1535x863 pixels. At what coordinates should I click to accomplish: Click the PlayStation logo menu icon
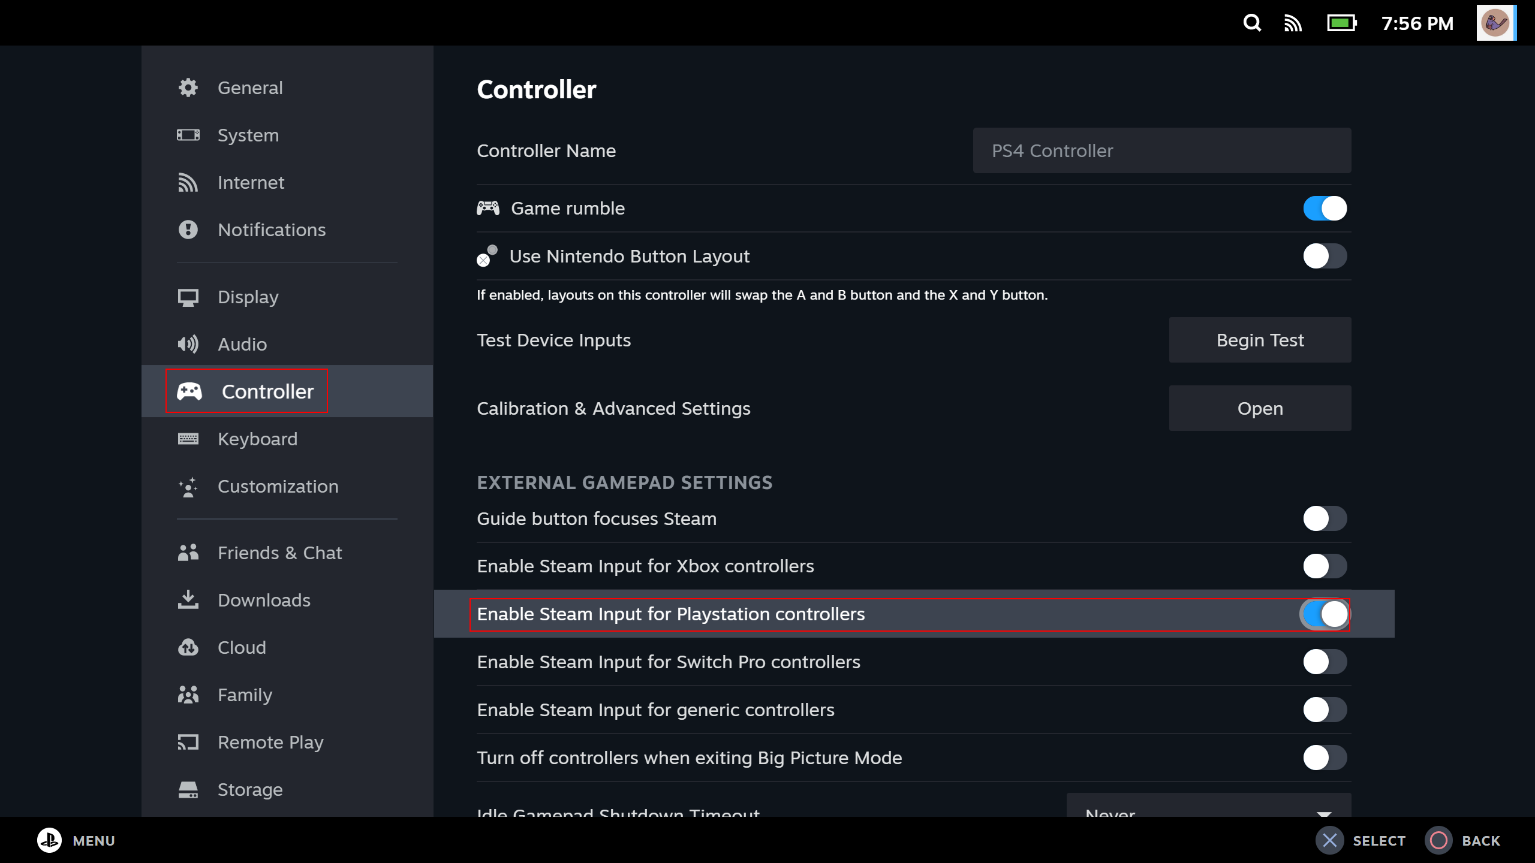tap(49, 840)
